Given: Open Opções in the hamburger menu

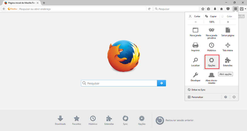Looking at the screenshot, I should coord(212,62).
